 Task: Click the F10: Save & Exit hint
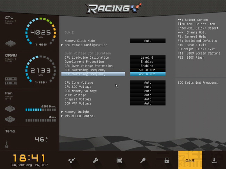click(192, 45)
